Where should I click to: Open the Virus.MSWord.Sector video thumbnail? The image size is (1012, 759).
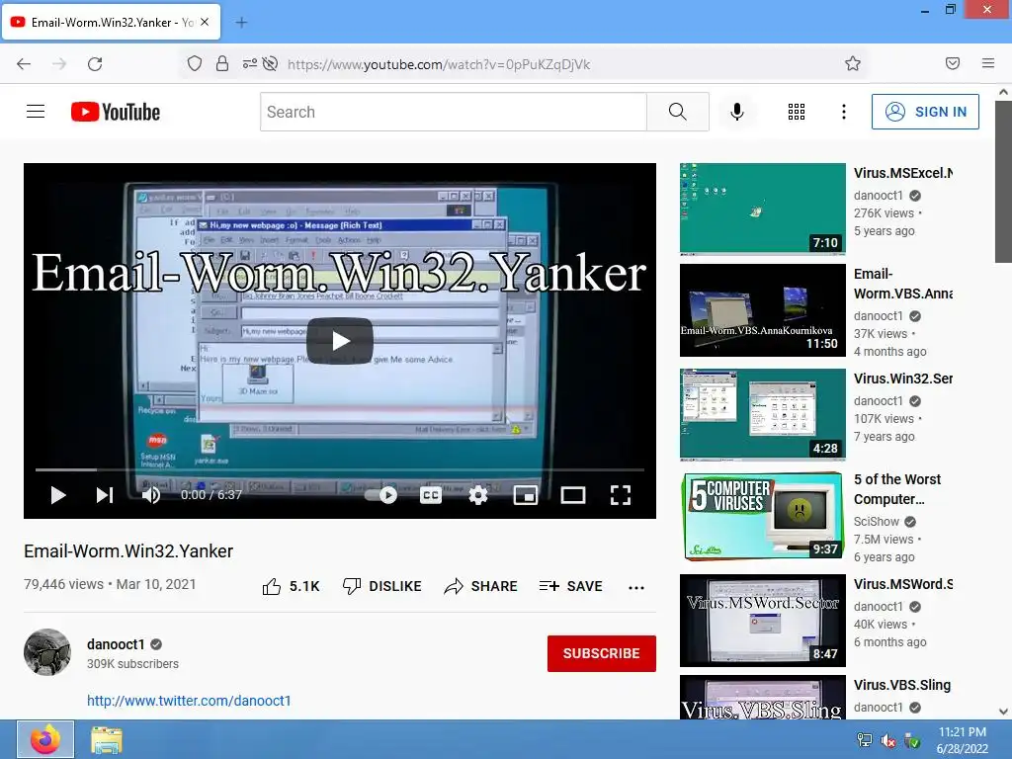762,621
